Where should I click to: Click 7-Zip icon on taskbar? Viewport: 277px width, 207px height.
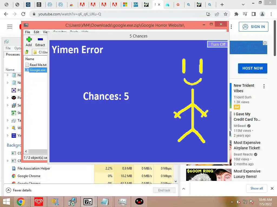88,202
